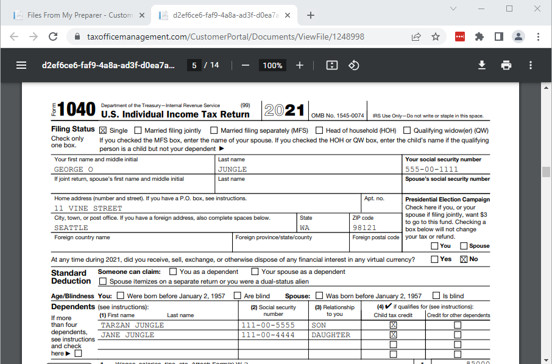The height and width of the screenshot is (364, 552).
Task: Toggle the fit to page button
Action: click(x=331, y=65)
